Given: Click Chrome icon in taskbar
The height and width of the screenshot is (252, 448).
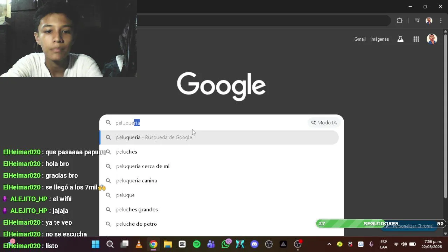Looking at the screenshot, I should coord(153,244).
